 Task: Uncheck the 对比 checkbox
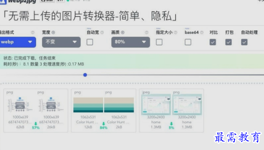(212, 42)
